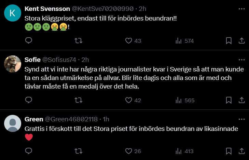
Task: Like Kent Svensson's tweet with 43 likes
Action: pos(129,41)
